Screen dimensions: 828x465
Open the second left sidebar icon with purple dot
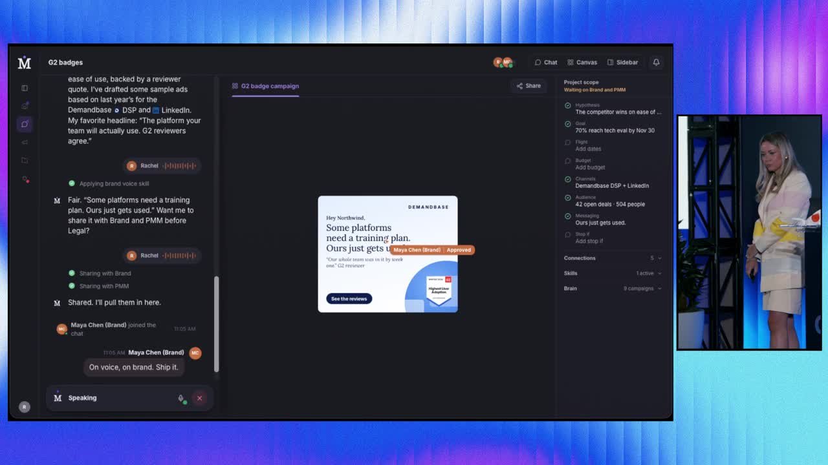pyautogui.click(x=25, y=105)
